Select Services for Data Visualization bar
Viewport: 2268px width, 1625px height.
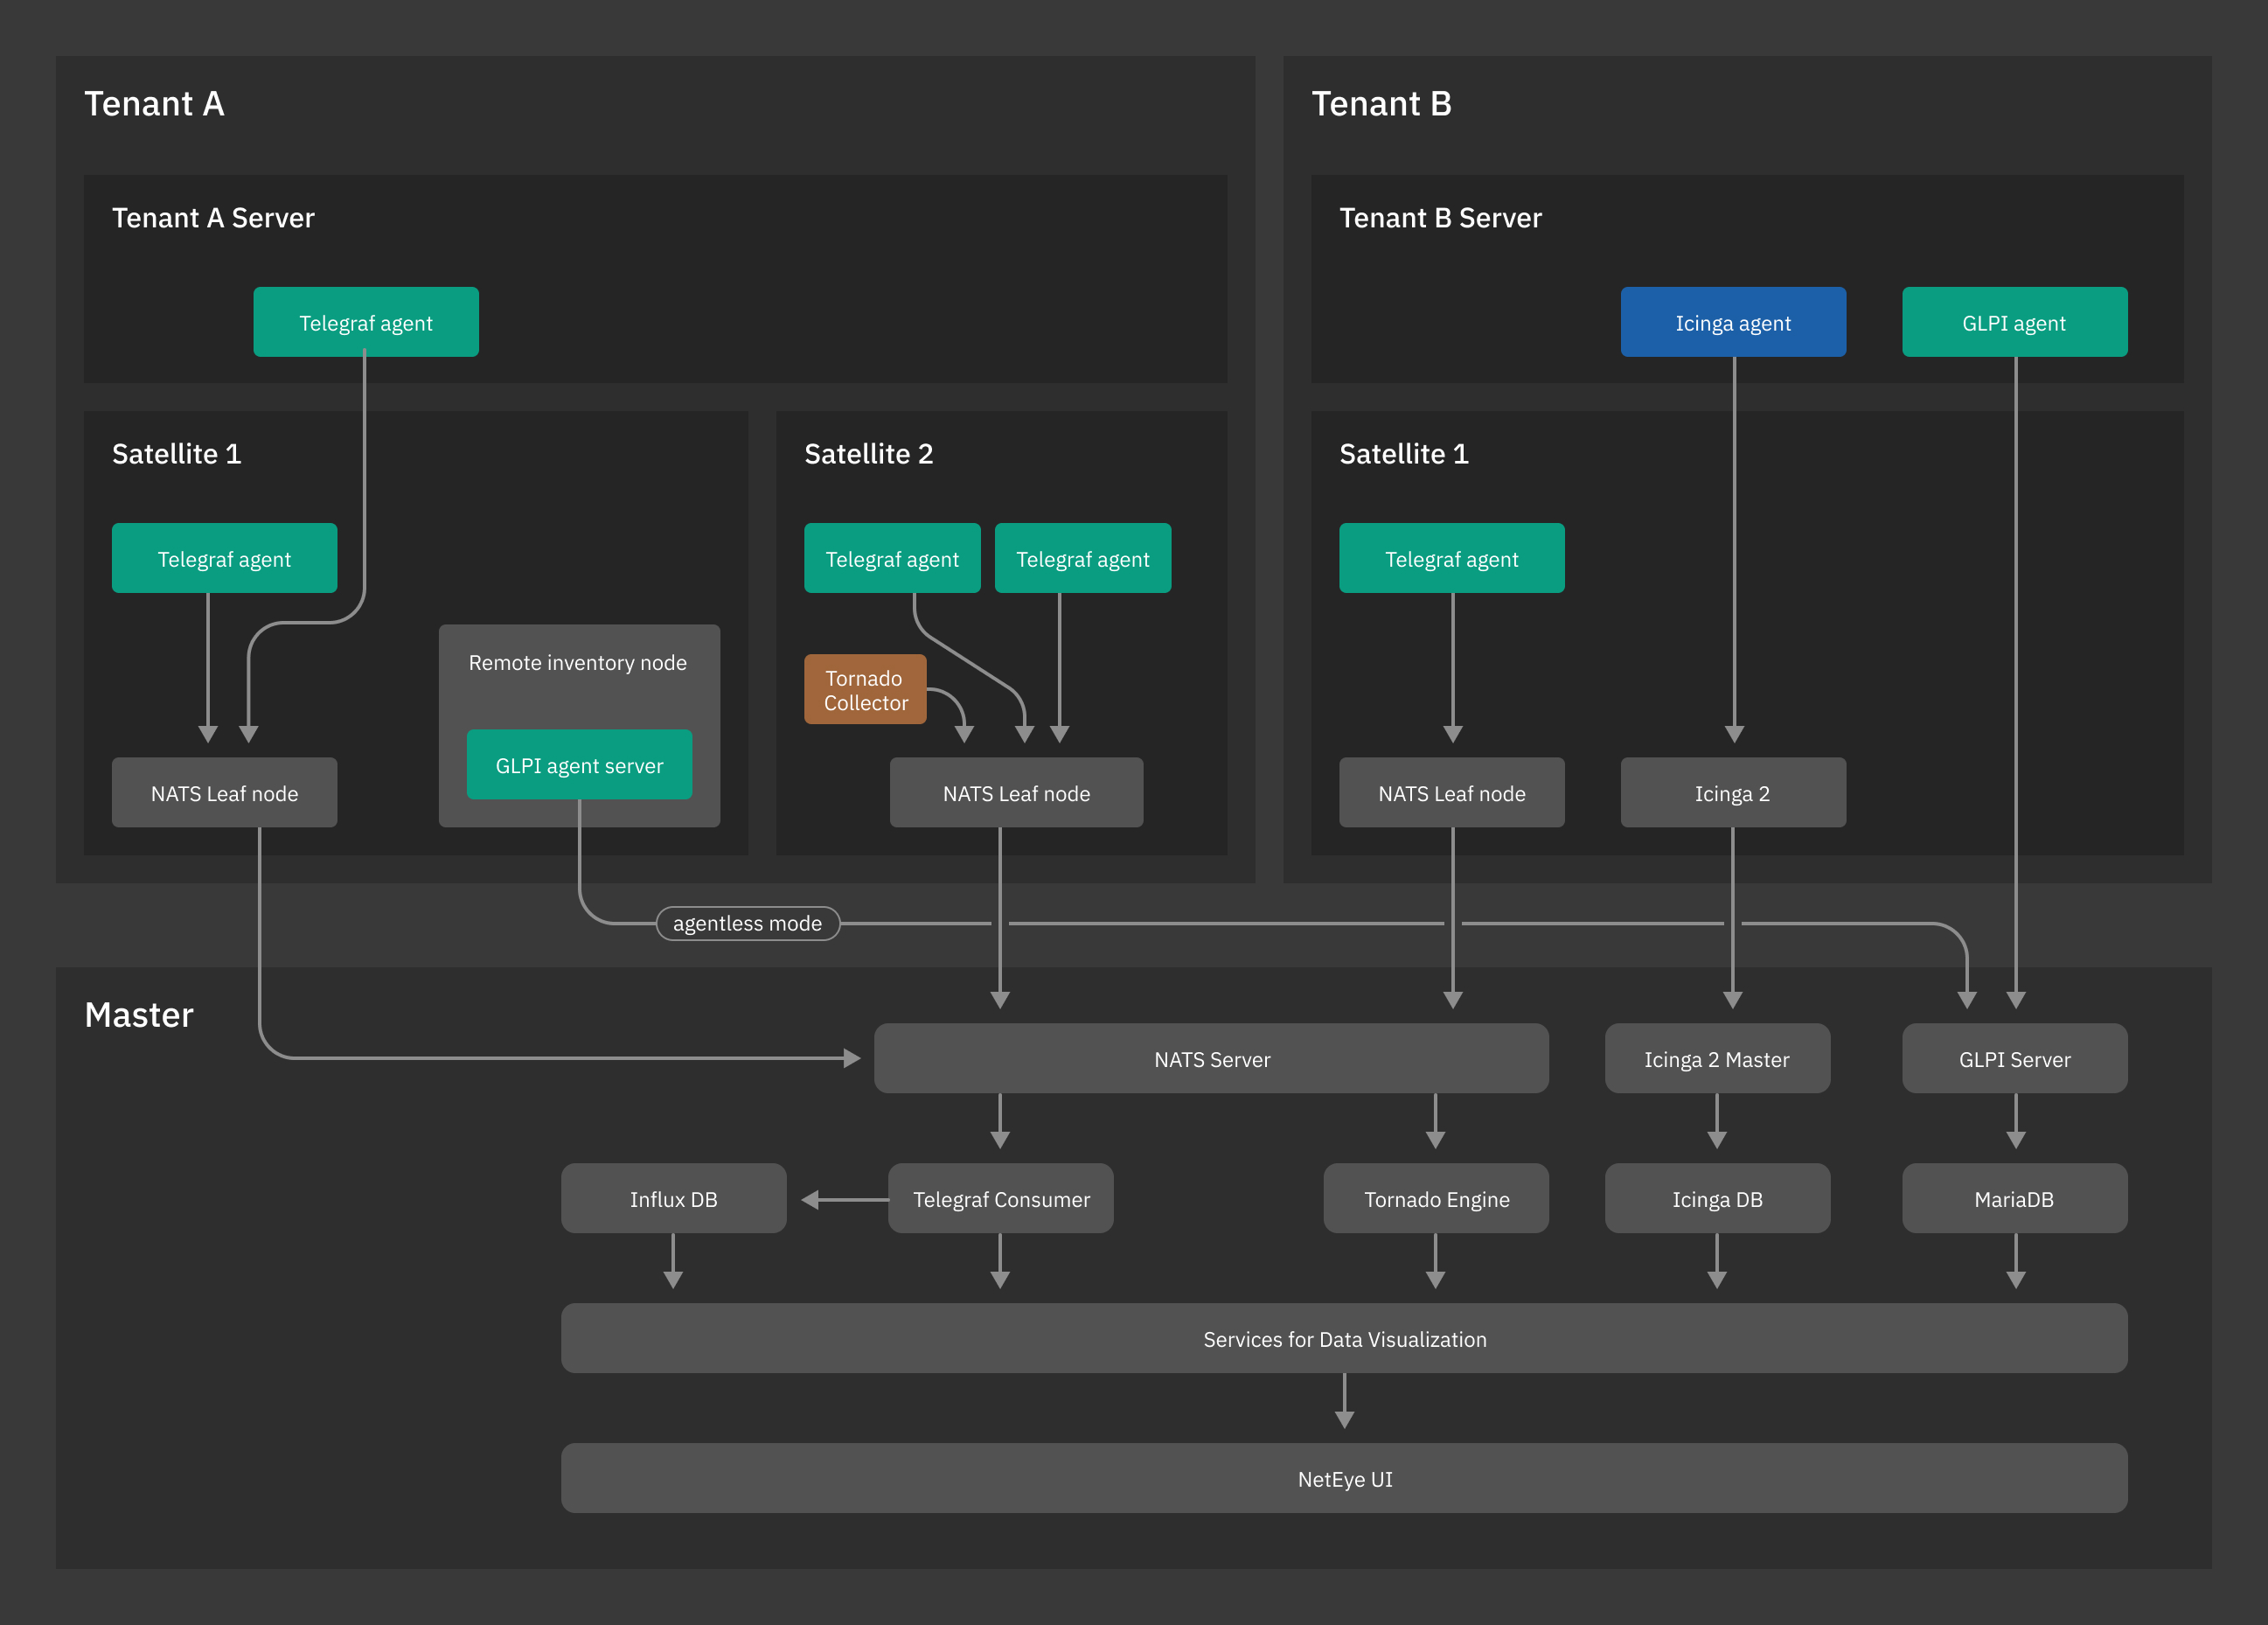[1344, 1339]
